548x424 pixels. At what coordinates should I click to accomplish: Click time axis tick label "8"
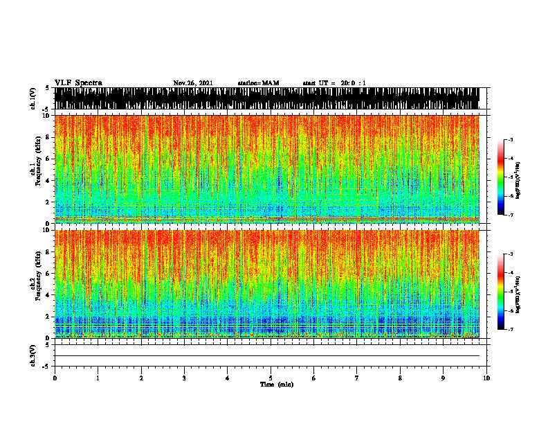[x=400, y=378]
